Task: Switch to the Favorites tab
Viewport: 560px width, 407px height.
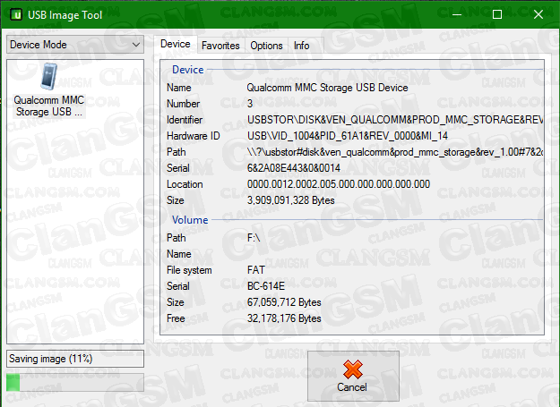Action: pos(220,46)
